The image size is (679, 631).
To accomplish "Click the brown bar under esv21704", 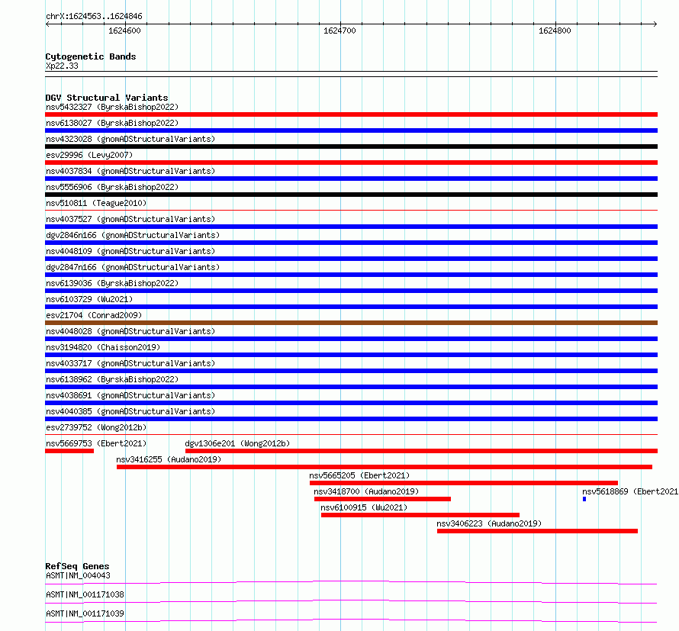I will click(351, 323).
